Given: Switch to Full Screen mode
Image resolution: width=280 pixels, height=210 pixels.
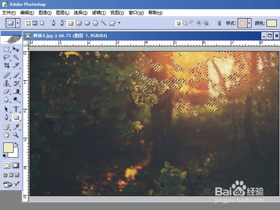Looking at the screenshot, I should pos(17,175).
